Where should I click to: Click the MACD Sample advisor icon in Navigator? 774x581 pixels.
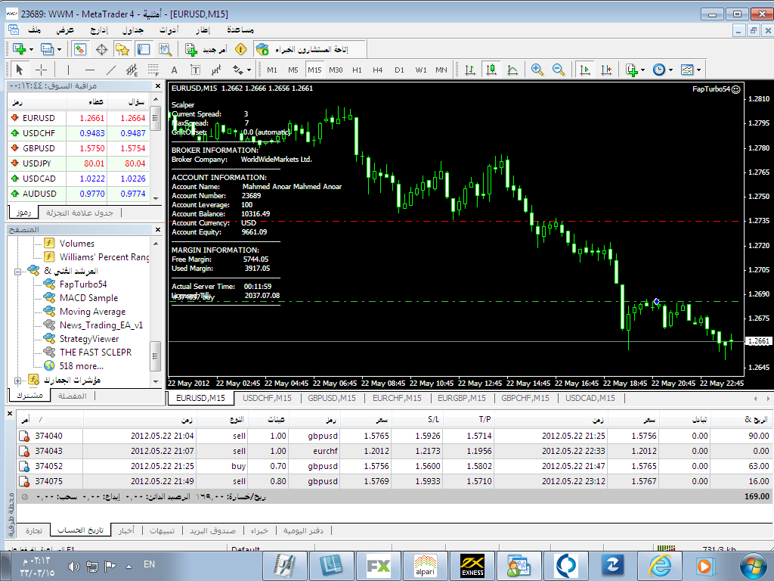[x=49, y=297]
